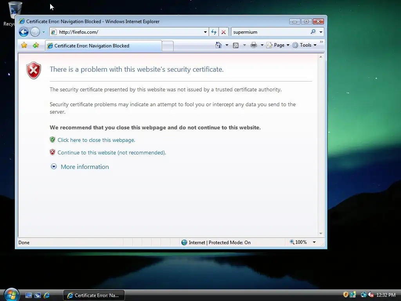401x301 pixels.
Task: Show more toolbar commands chevron
Action: 322,42
